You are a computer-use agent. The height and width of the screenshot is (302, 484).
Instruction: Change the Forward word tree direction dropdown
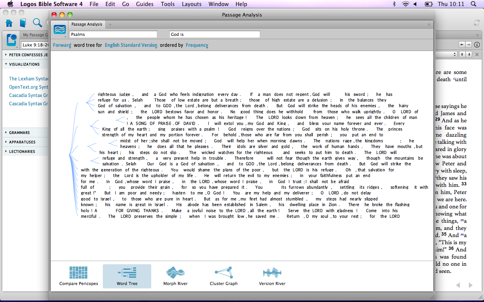[62, 45]
